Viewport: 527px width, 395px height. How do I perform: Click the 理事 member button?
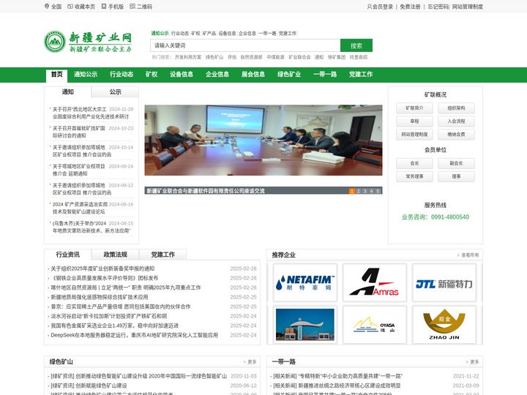[456, 176]
